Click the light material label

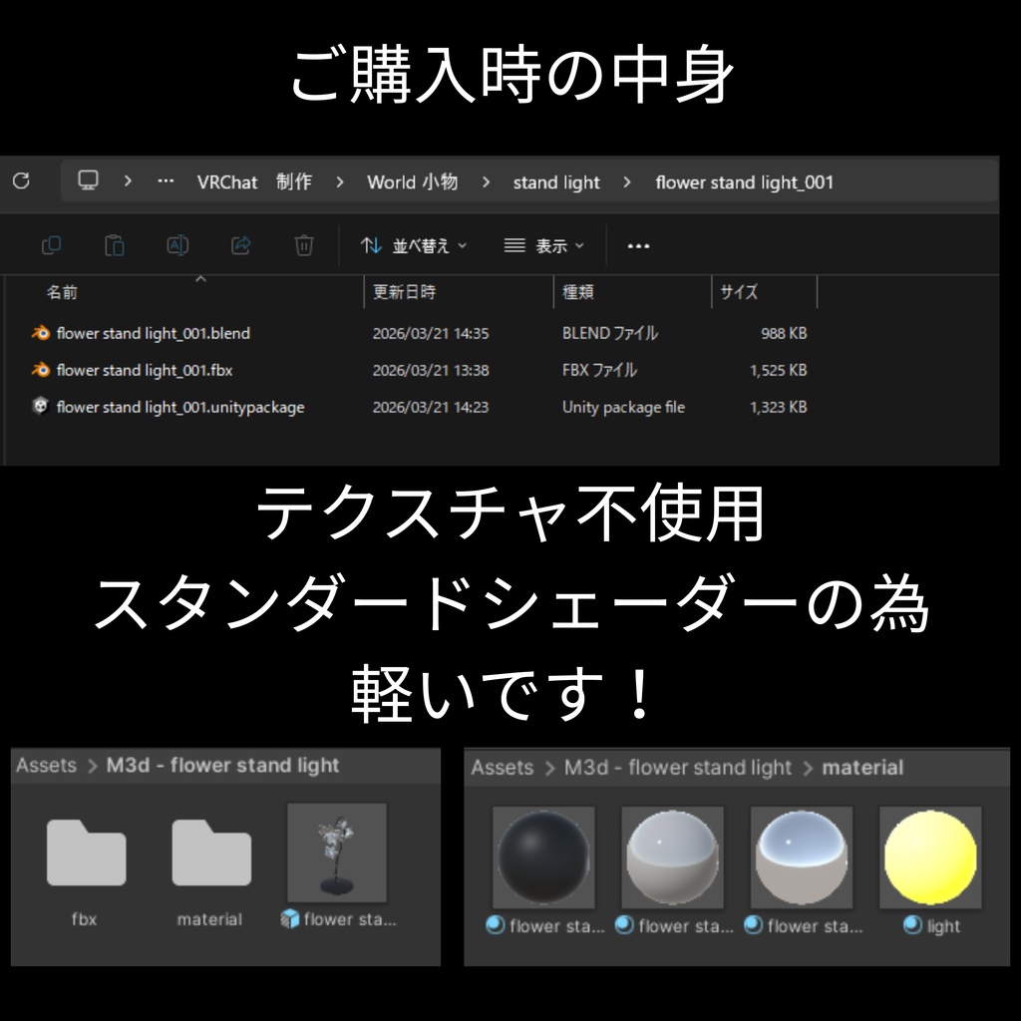(943, 926)
